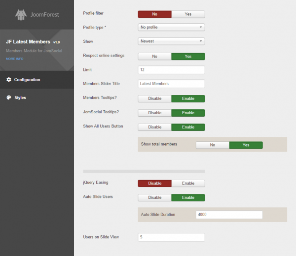
Task: Open the Profile type dropdown
Action: pyautogui.click(x=171, y=27)
